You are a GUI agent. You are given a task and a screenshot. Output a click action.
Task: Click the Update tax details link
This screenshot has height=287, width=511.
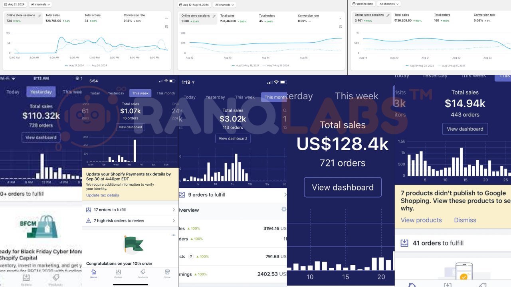point(103,195)
